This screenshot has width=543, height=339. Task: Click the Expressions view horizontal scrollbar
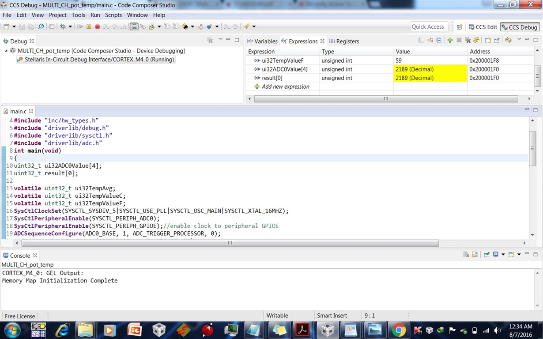coord(385,99)
